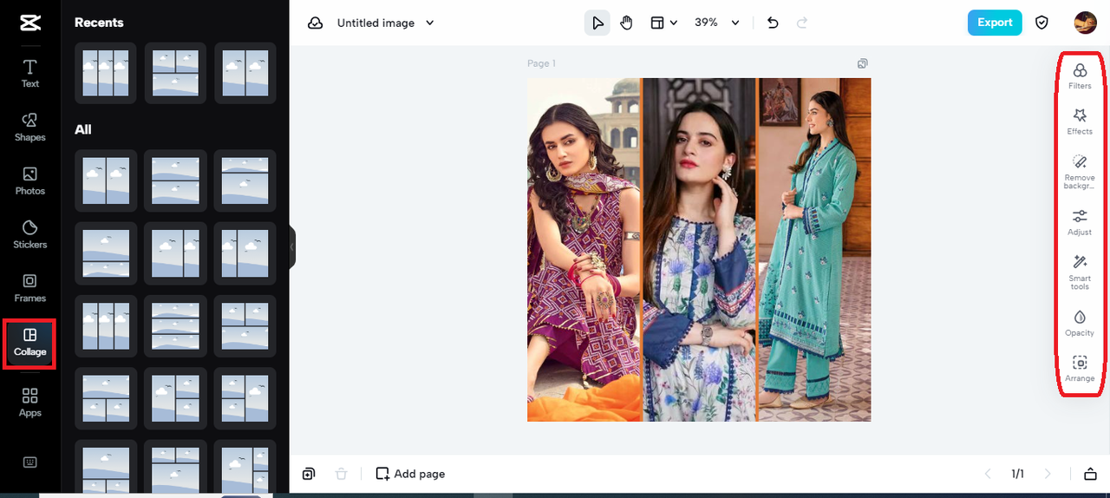Click the 1/1 page indicator

(1018, 474)
